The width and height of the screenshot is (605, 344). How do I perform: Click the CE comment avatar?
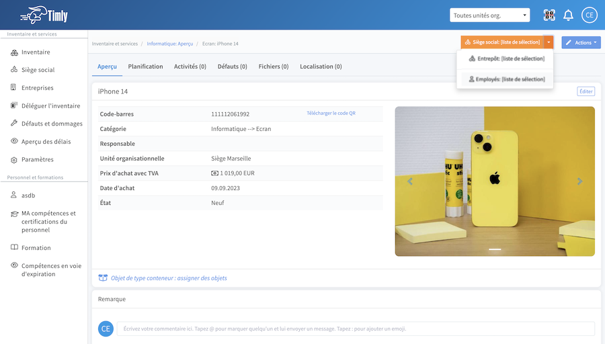(x=106, y=329)
